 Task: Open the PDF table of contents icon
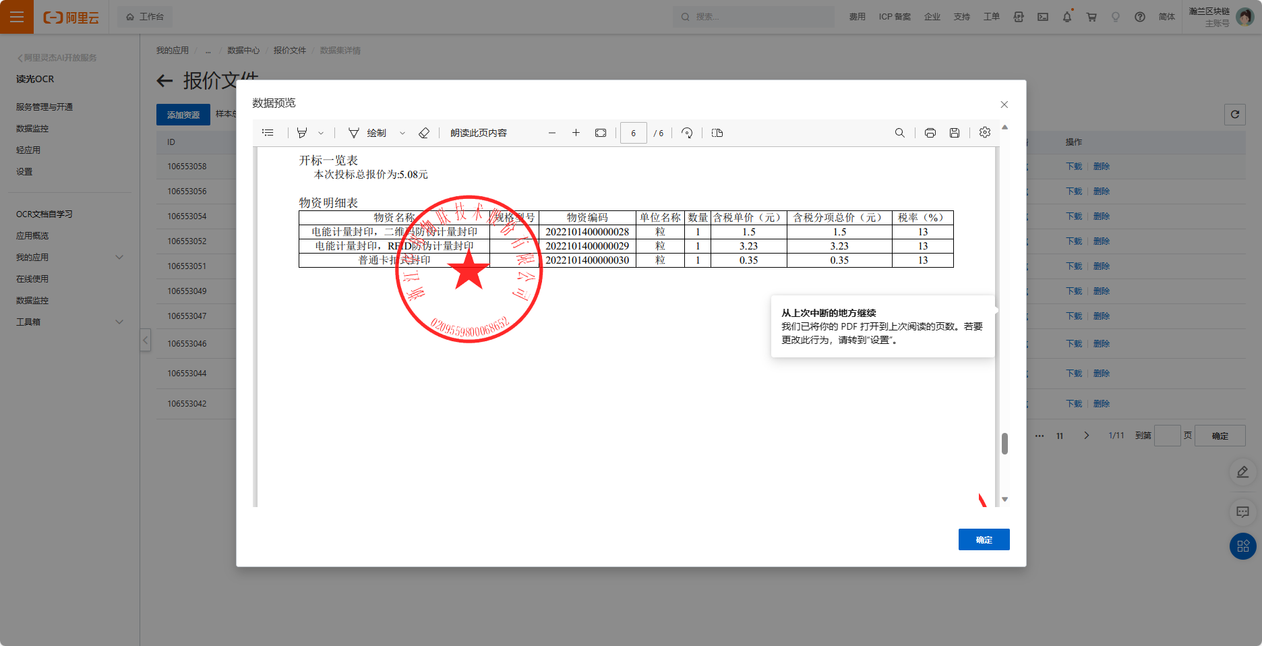pyautogui.click(x=268, y=133)
